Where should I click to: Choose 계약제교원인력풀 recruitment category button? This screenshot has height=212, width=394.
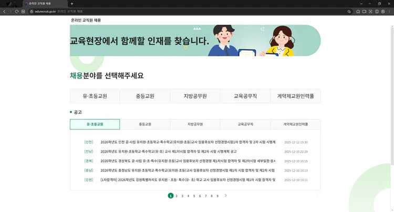(x=295, y=96)
